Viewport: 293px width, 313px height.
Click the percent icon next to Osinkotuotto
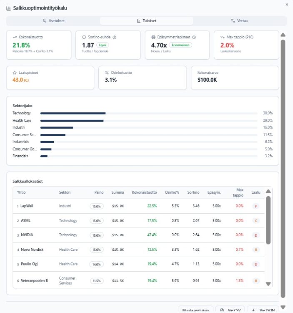click(107, 73)
